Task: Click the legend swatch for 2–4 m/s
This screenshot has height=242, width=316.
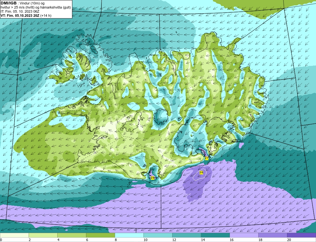Action: pyautogui.click(x=43, y=235)
